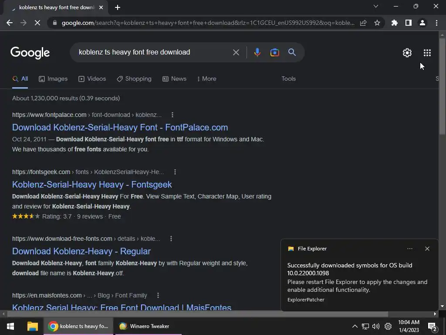Viewport: 446px width, 335px height.
Task: Click the horizontal scrollbar right arrow
Action: tap(435, 314)
